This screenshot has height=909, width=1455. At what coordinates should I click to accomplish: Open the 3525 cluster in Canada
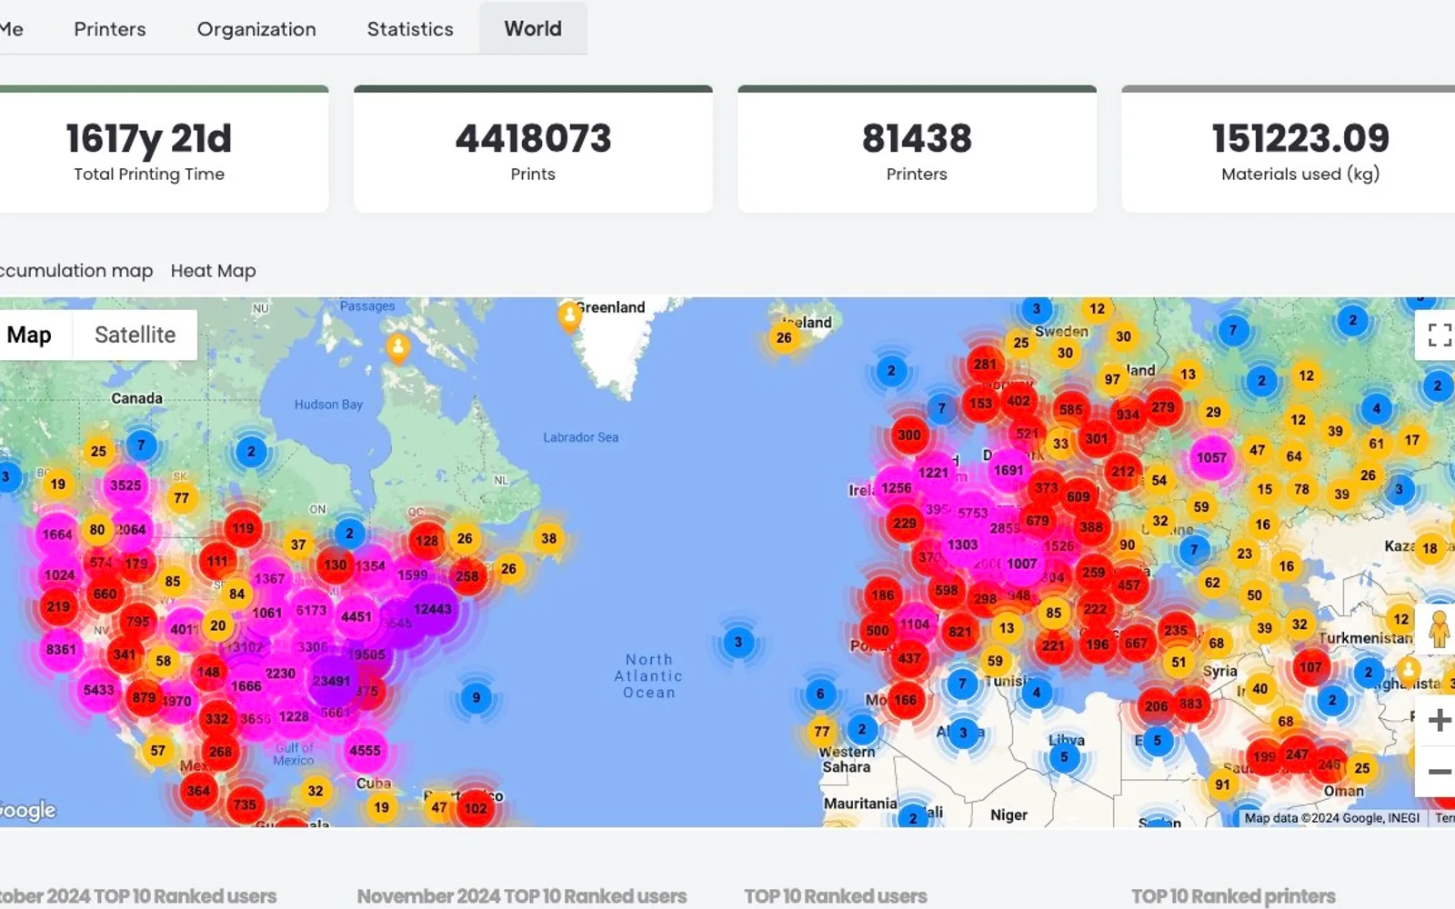pyautogui.click(x=125, y=485)
